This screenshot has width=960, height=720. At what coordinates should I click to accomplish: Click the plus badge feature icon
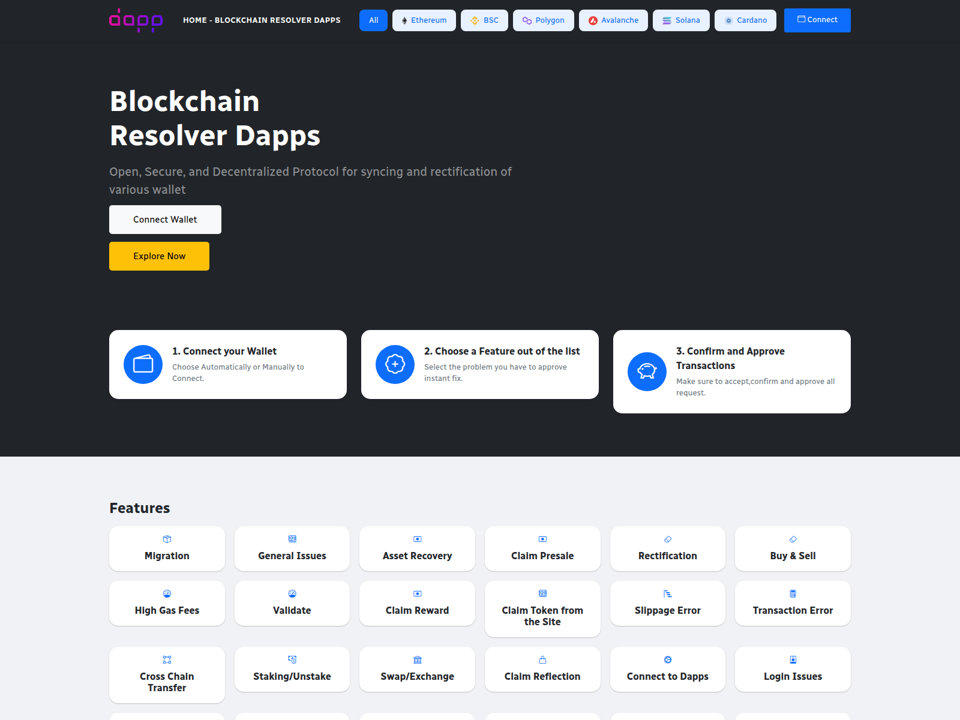(395, 364)
